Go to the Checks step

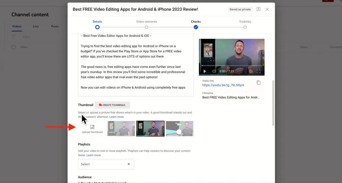(x=196, y=27)
